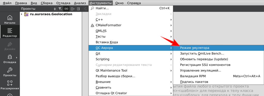The height and width of the screenshot is (96, 264).
Task: Open the Правка menu
Action: tap(21, 3)
